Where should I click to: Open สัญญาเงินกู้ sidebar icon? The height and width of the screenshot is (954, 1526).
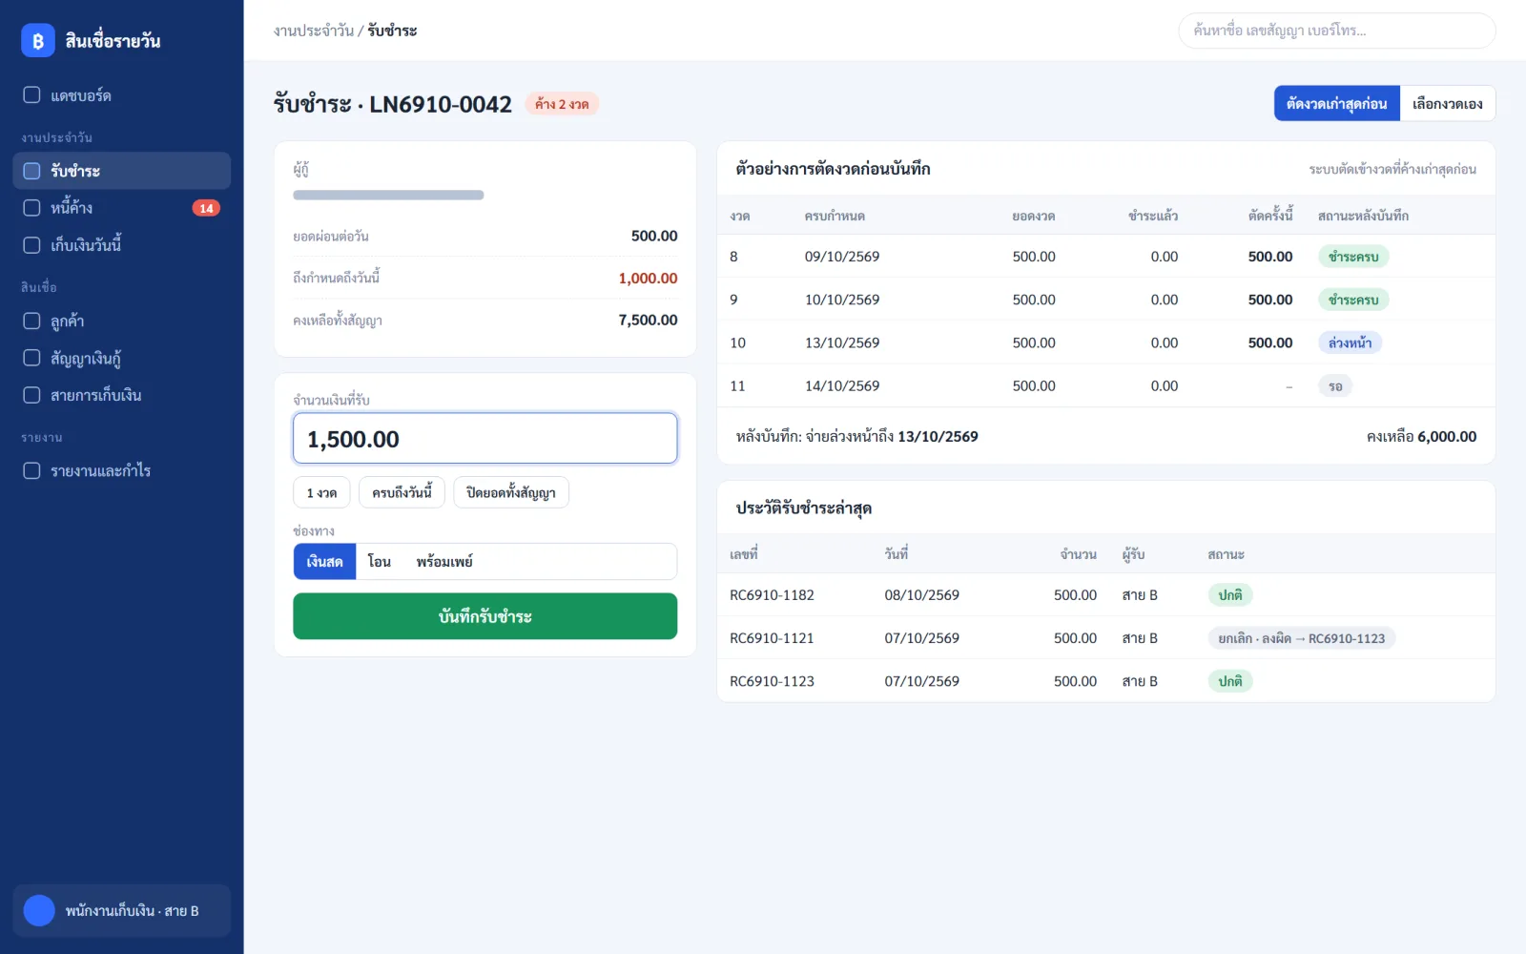pos(31,358)
